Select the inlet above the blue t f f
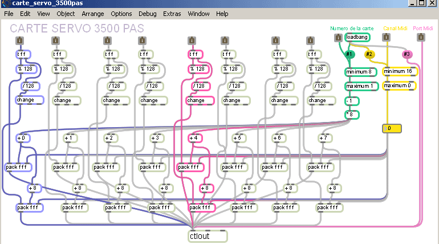The width and height of the screenshot is (439, 244). [19, 40]
